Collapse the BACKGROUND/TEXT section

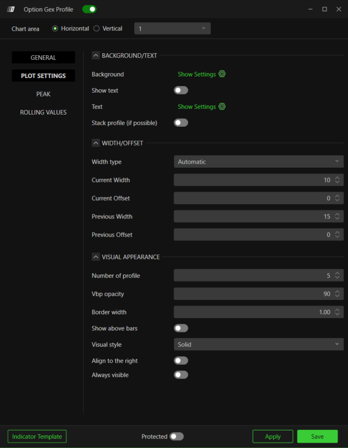tap(96, 55)
